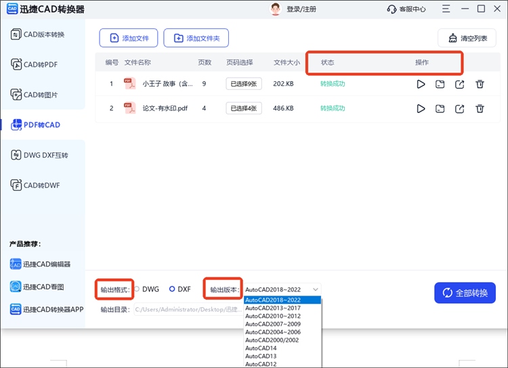508x368 pixels.
Task: Click 转换成功 status of 小王子 故事
Action: tap(333, 83)
